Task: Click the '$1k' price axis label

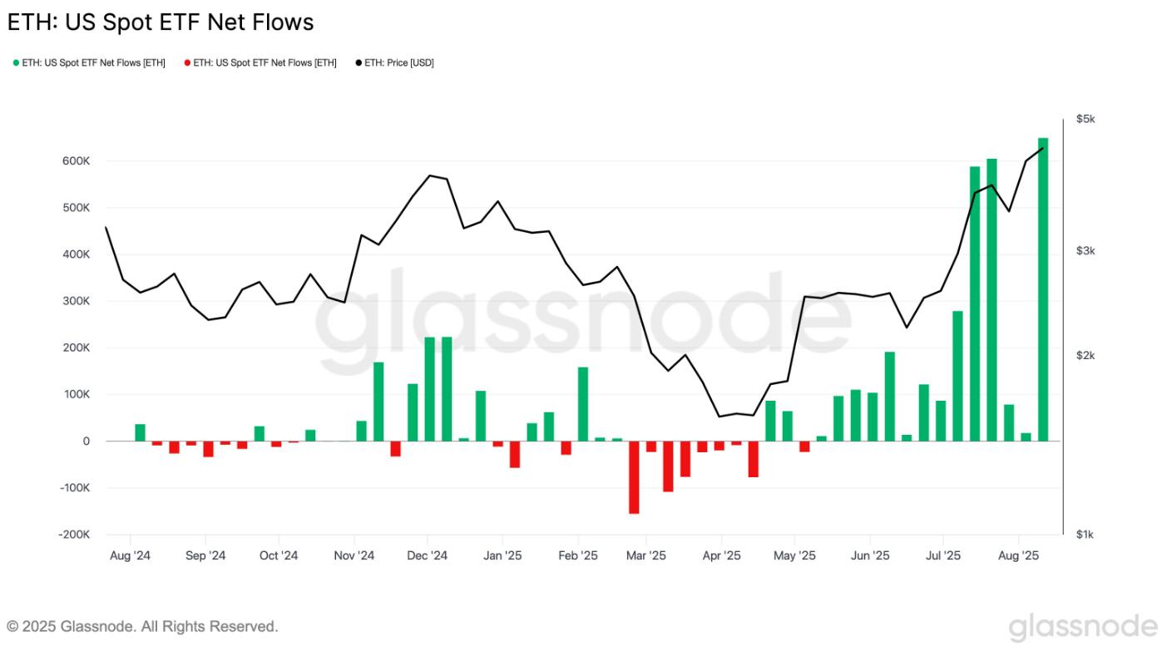Action: point(1085,535)
